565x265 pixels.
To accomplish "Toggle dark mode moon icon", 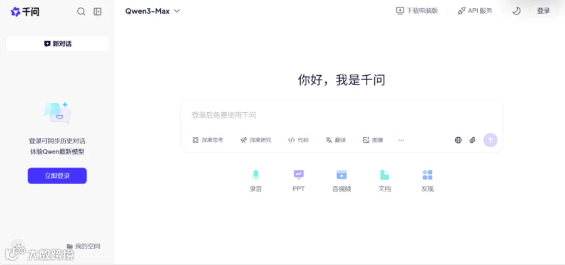I will click(x=517, y=11).
